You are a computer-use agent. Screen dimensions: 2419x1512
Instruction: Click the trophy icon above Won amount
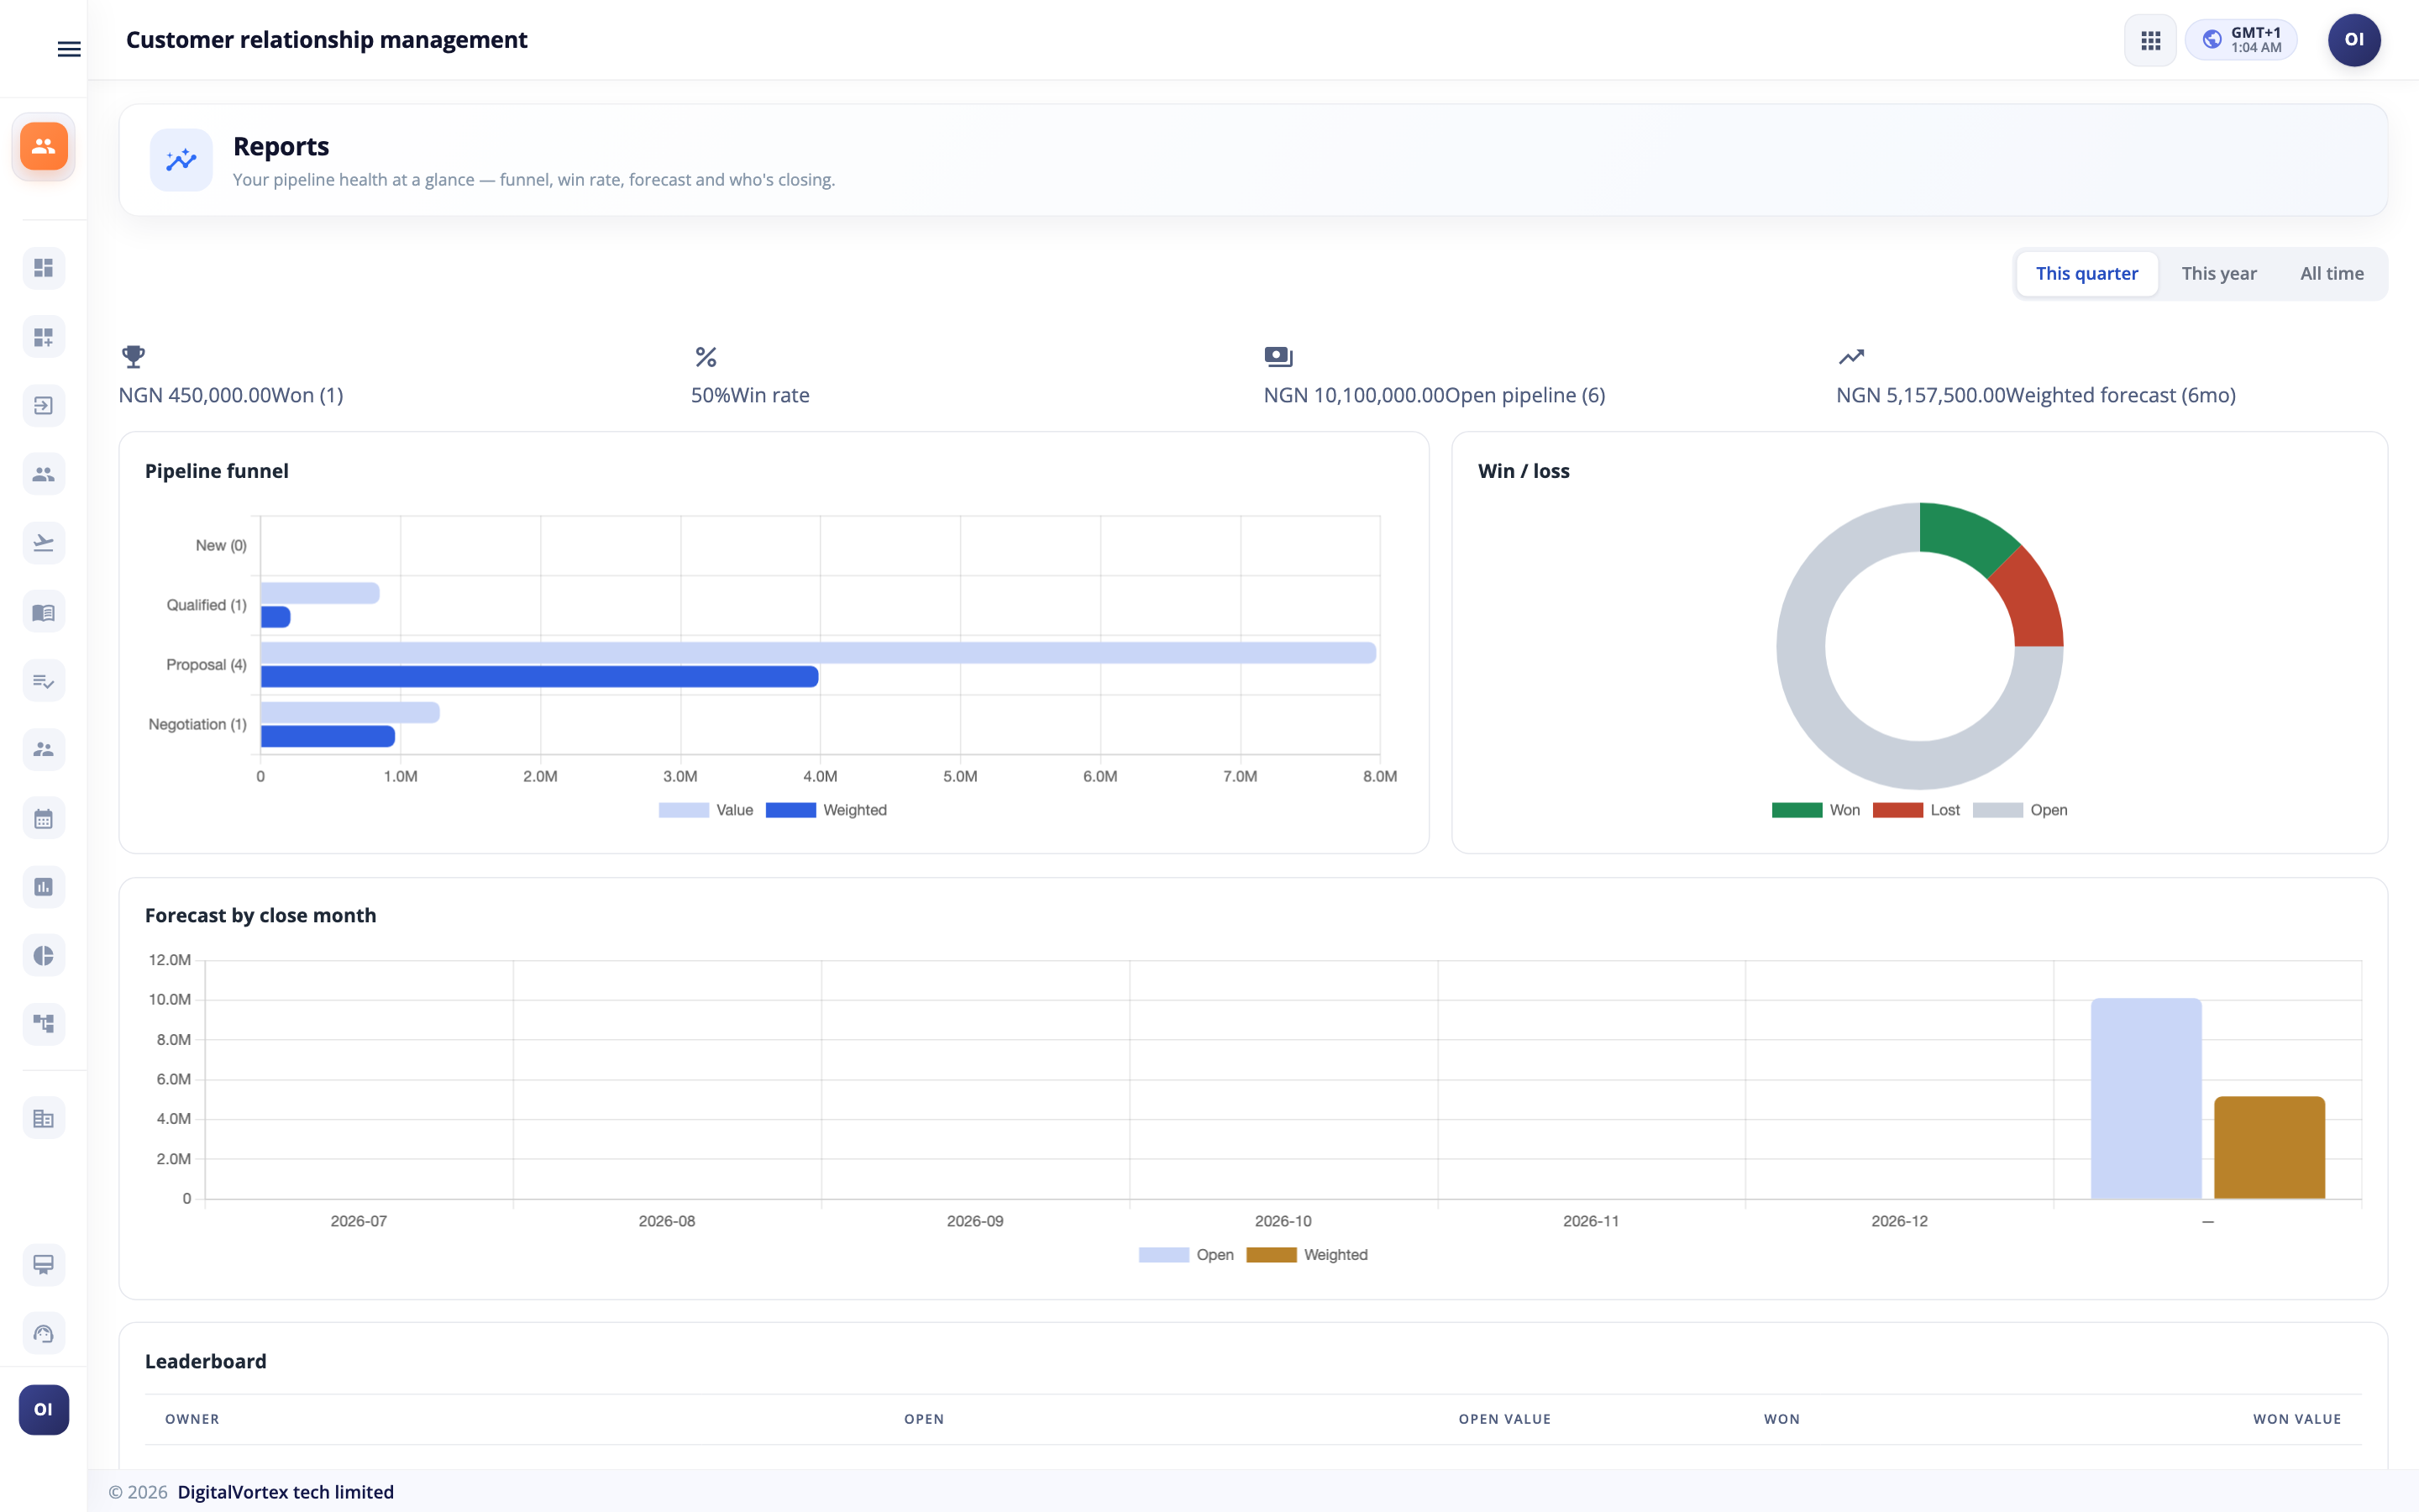pos(133,356)
